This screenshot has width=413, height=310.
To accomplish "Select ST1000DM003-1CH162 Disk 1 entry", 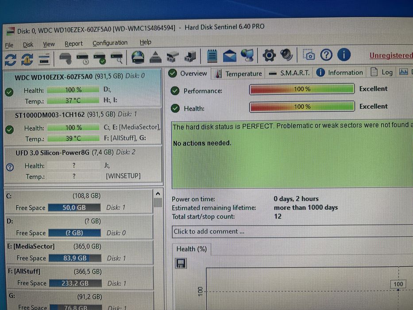I will [x=83, y=126].
